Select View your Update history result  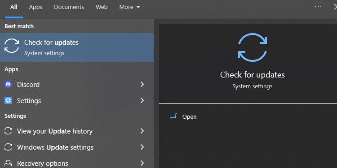click(x=77, y=131)
